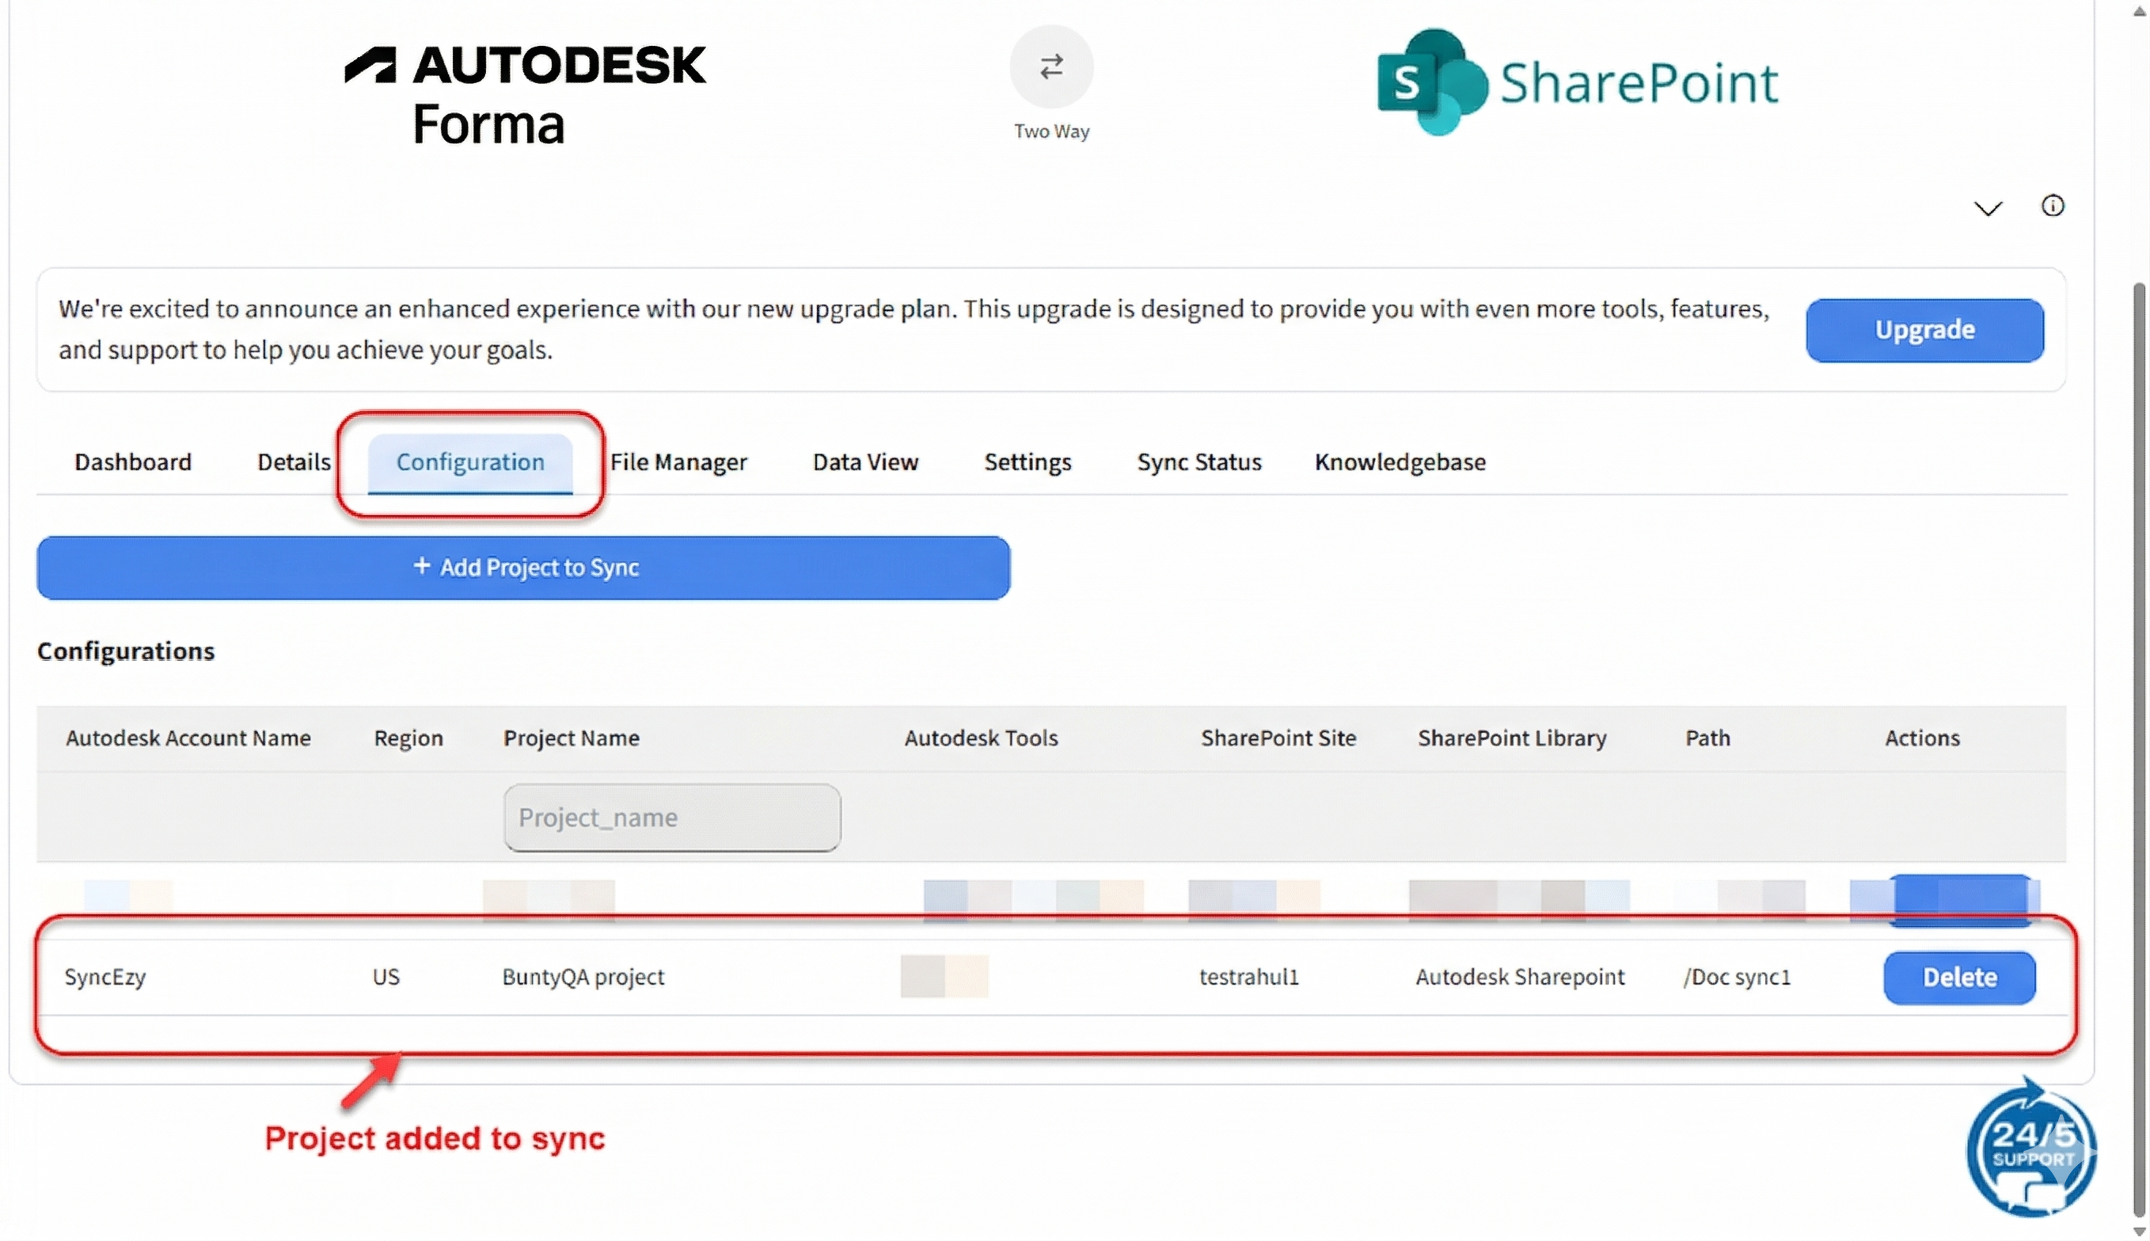
Task: Switch to the Dashboard tab
Action: pyautogui.click(x=133, y=462)
